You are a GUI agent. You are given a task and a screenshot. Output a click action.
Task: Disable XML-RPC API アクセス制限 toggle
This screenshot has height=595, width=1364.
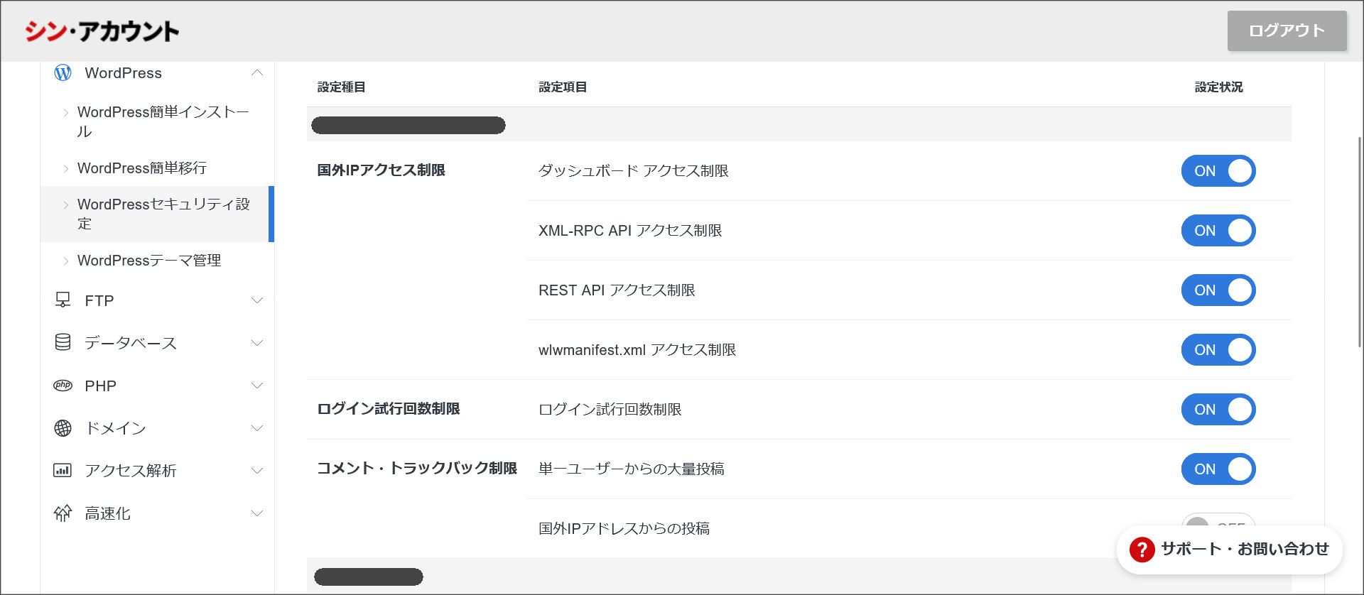tap(1218, 231)
